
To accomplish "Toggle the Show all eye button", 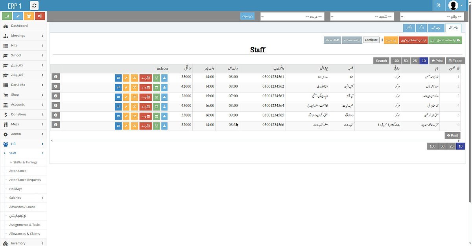I will tap(332, 40).
